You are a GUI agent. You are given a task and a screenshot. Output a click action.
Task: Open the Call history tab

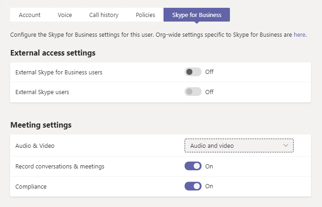[x=104, y=15]
